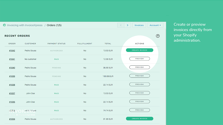The width and height of the screenshot is (223, 125).
Task: Open order #1041 link
Action: (x=12, y=59)
